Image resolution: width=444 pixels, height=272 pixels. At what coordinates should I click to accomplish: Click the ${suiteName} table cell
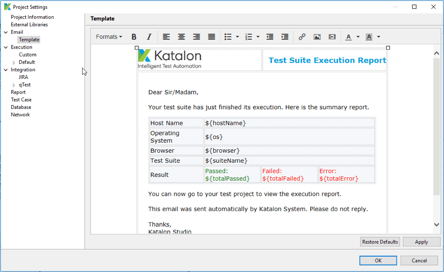click(289, 160)
